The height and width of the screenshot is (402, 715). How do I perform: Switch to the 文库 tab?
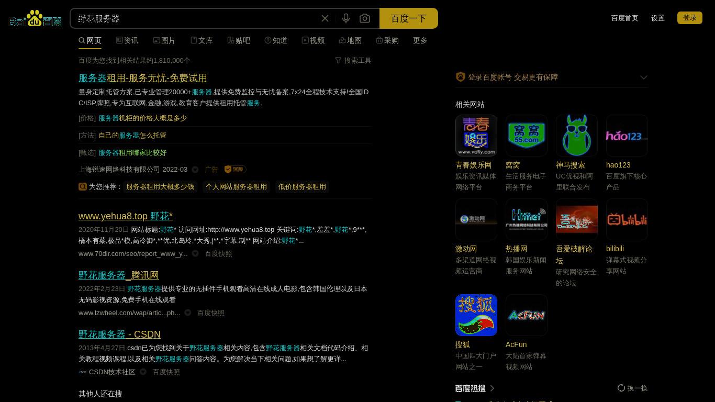click(x=202, y=40)
